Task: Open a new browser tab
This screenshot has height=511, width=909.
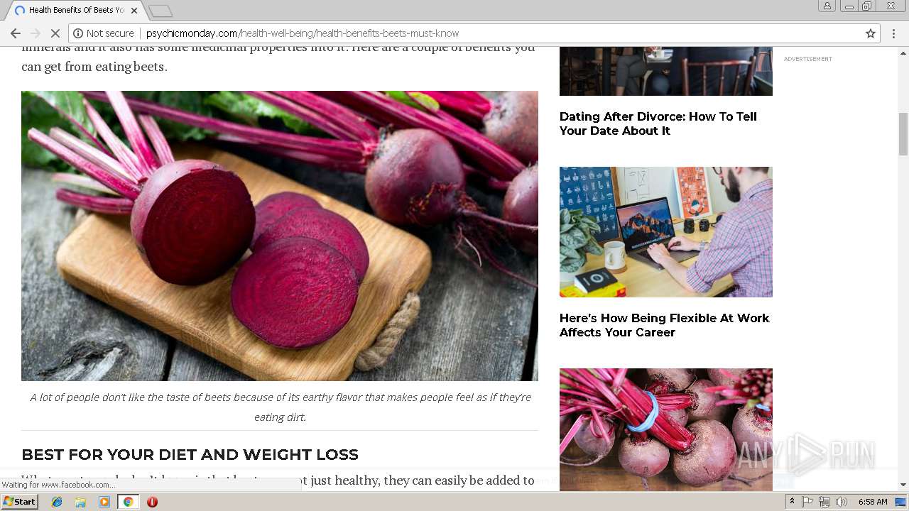Action: click(160, 11)
